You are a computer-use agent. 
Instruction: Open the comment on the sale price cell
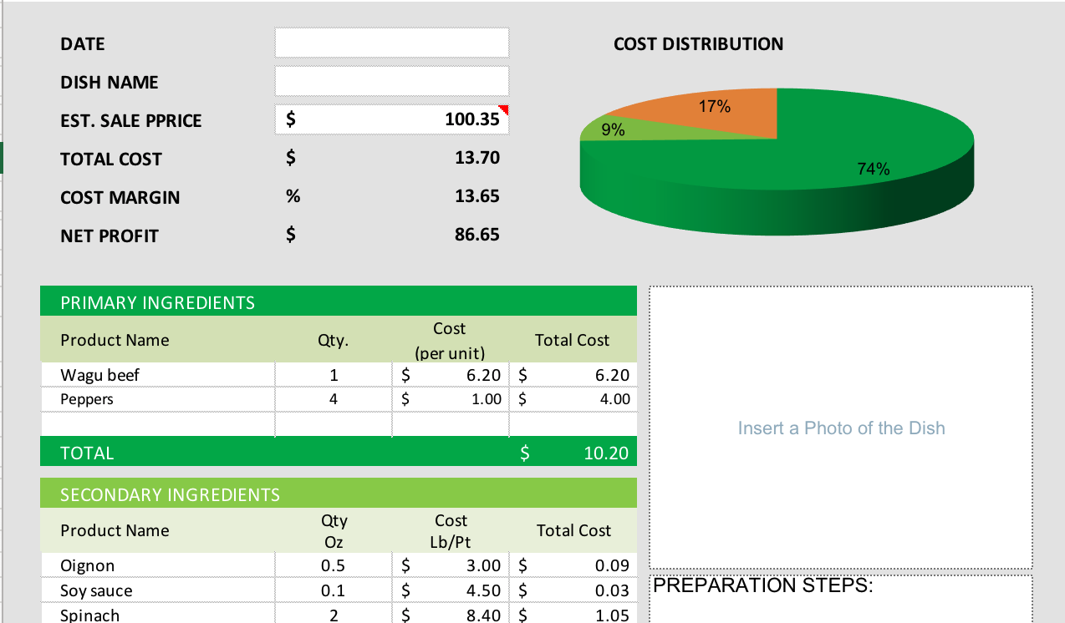(x=503, y=109)
